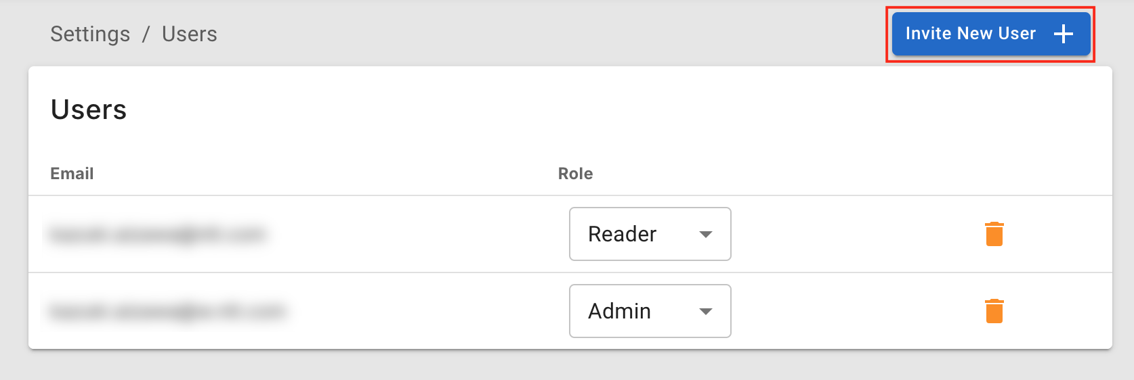Screen dimensions: 1134x380
Task: Select the blurred email in the Reader row
Action: 158,235
